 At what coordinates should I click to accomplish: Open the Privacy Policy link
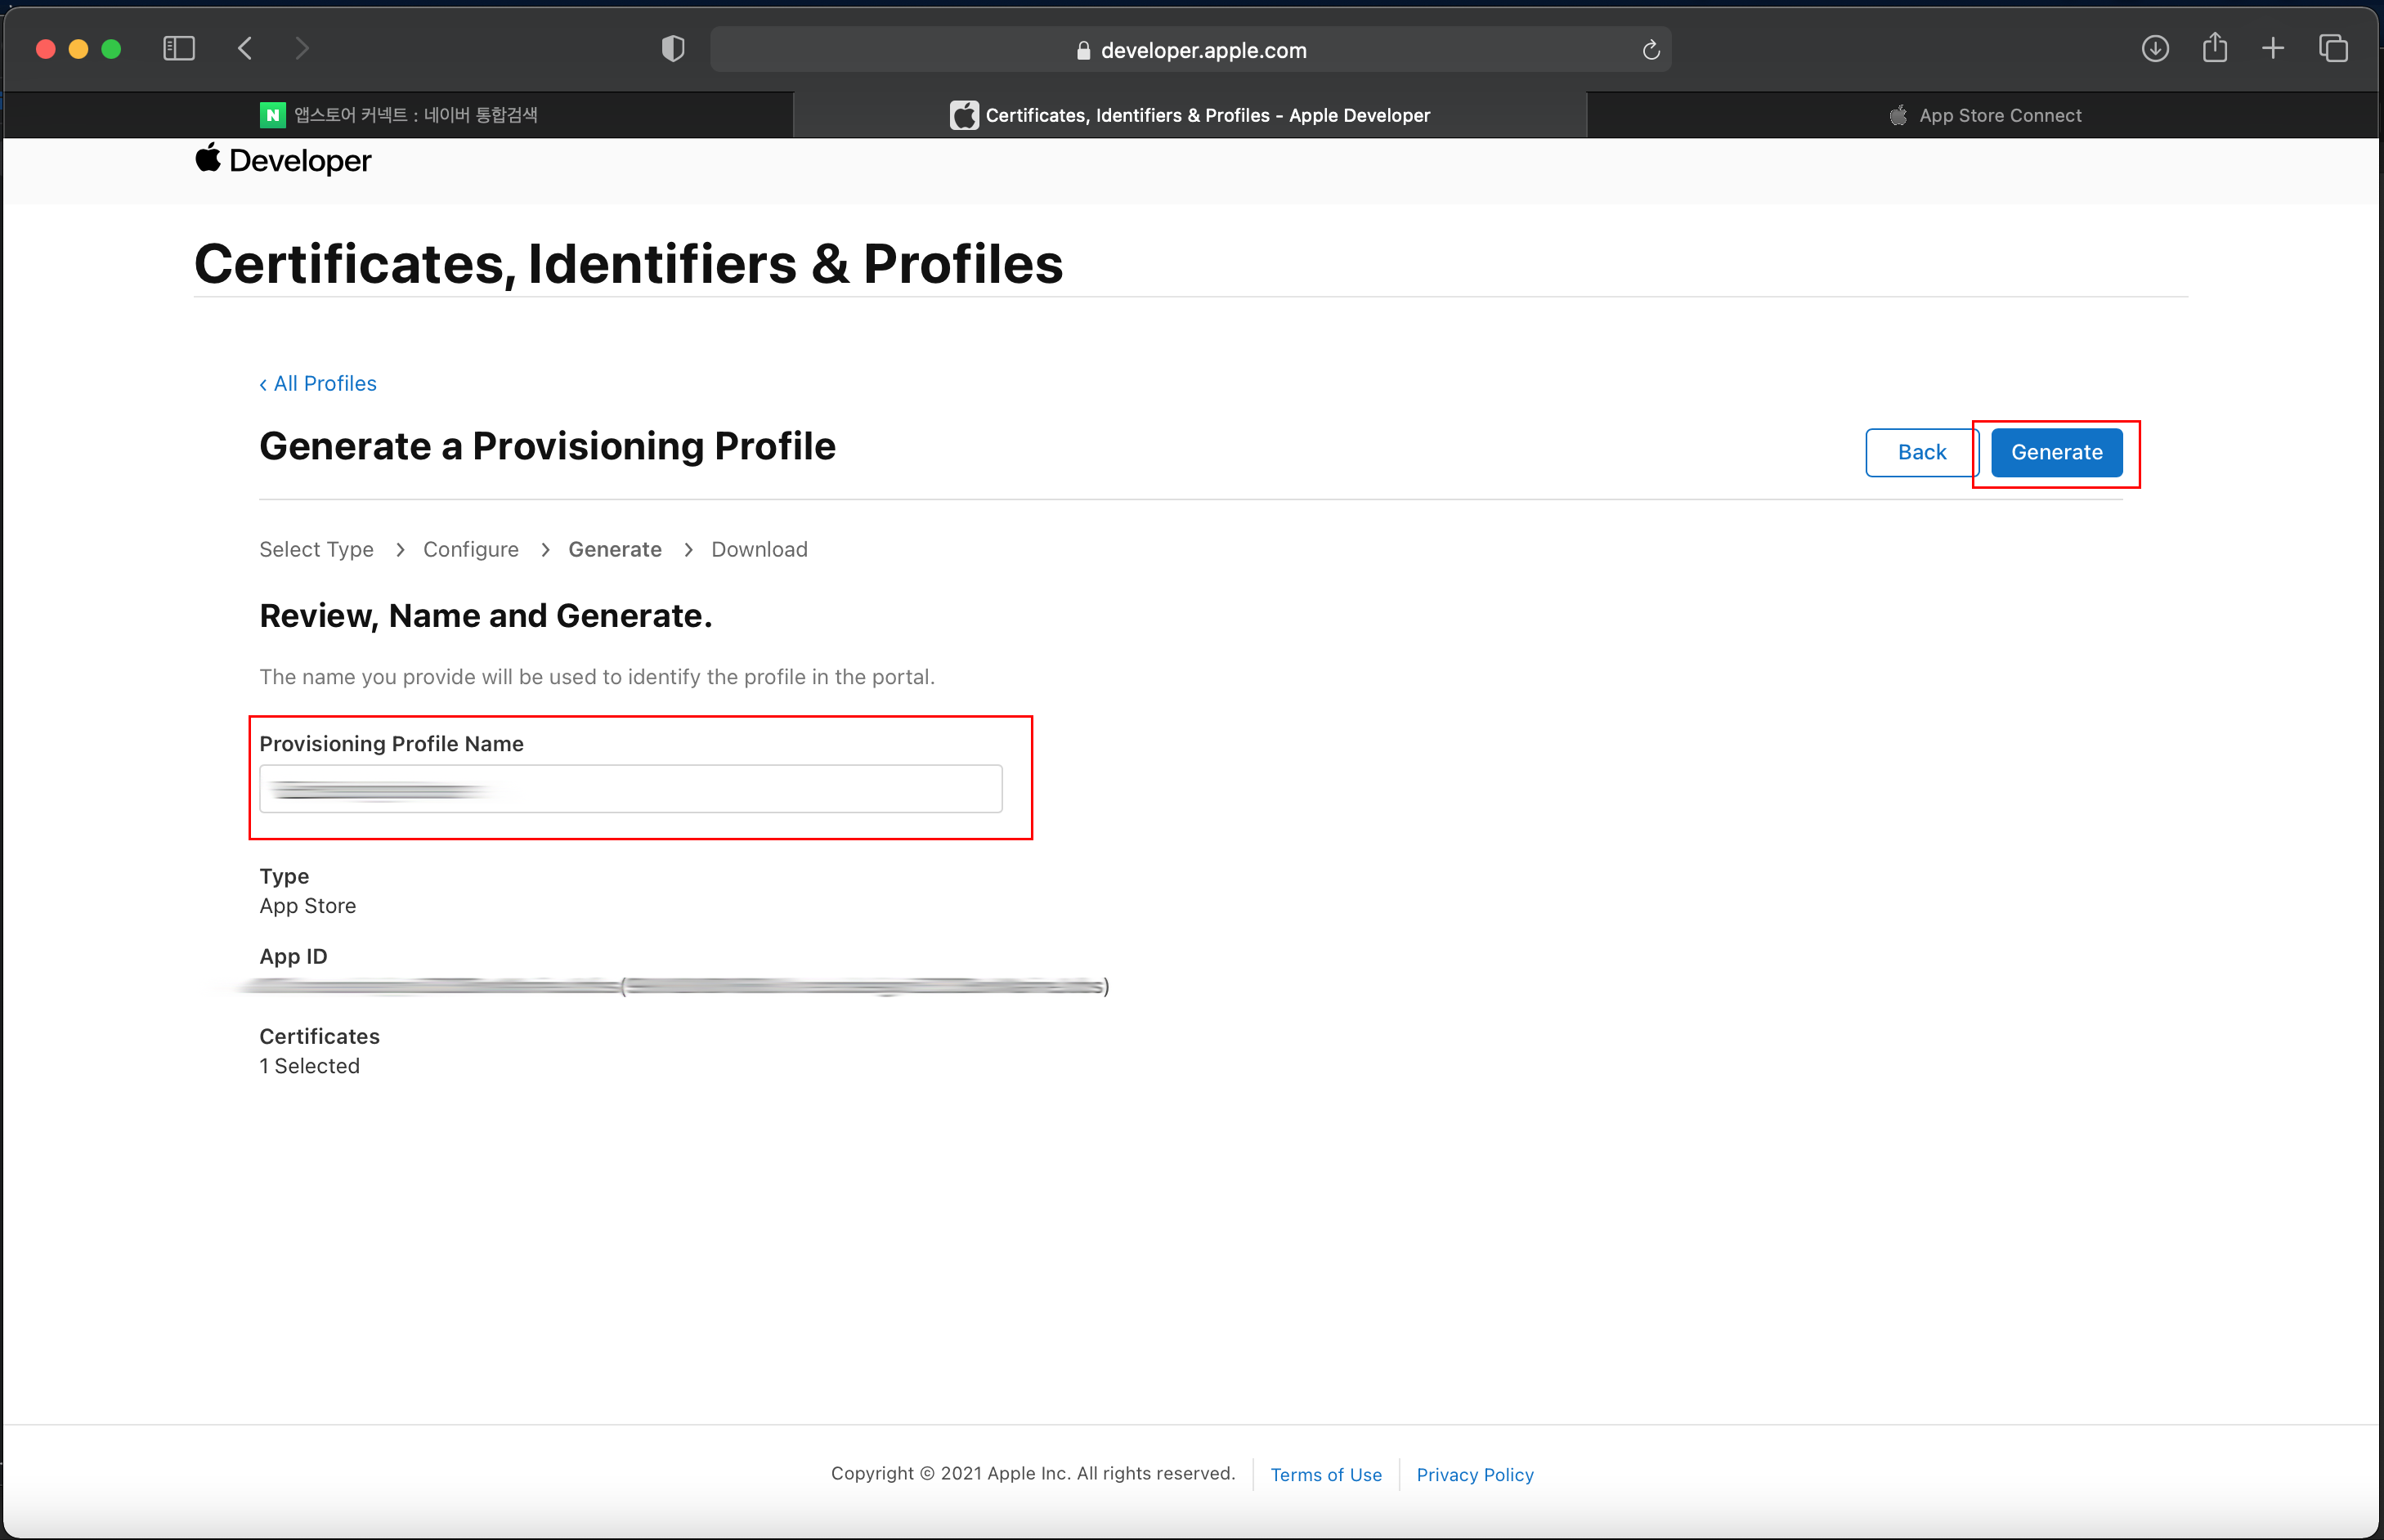[1475, 1474]
